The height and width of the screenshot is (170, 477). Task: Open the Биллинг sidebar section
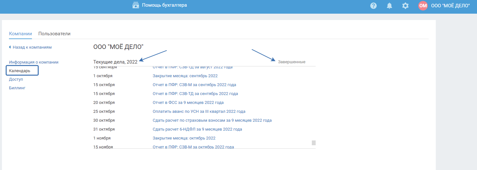pos(17,88)
